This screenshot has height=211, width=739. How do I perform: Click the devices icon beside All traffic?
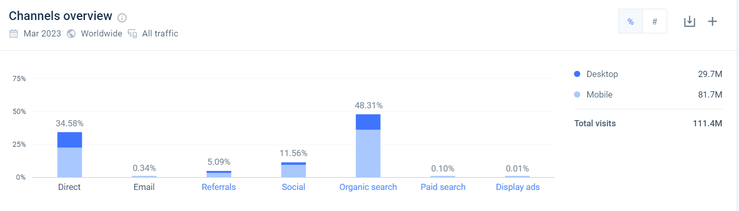point(133,34)
